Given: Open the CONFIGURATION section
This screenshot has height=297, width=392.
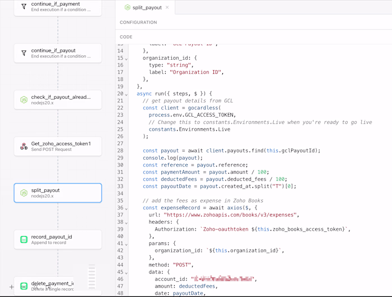Looking at the screenshot, I should (138, 22).
